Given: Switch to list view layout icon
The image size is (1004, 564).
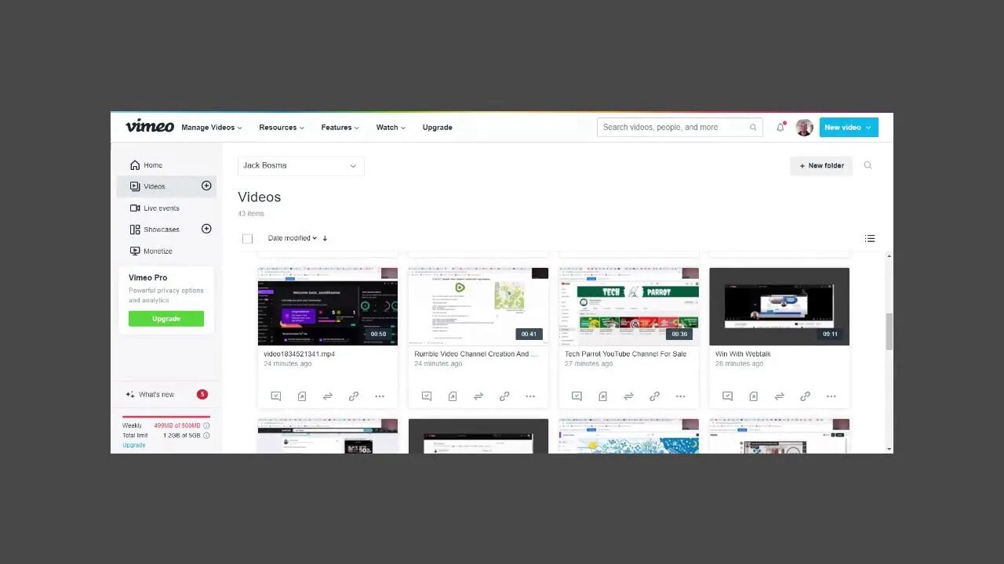Looking at the screenshot, I should [870, 238].
